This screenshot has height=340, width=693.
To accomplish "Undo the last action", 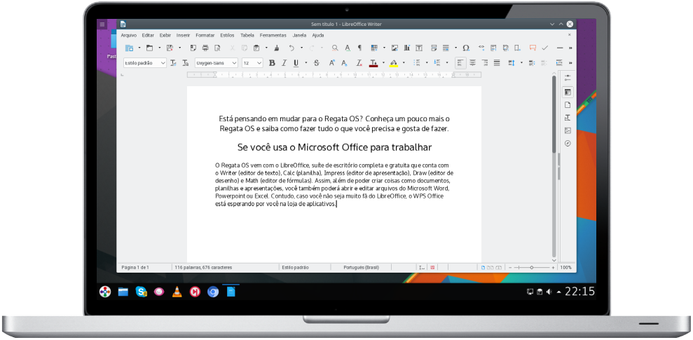I will coord(291,48).
